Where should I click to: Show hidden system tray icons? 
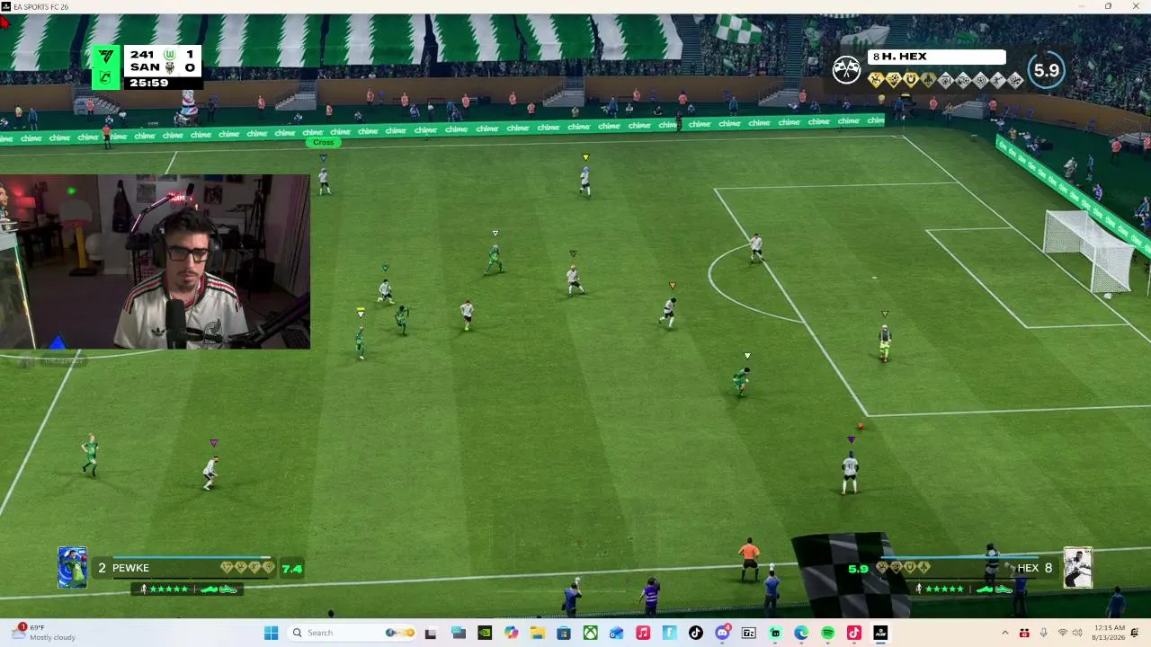[x=1005, y=633]
